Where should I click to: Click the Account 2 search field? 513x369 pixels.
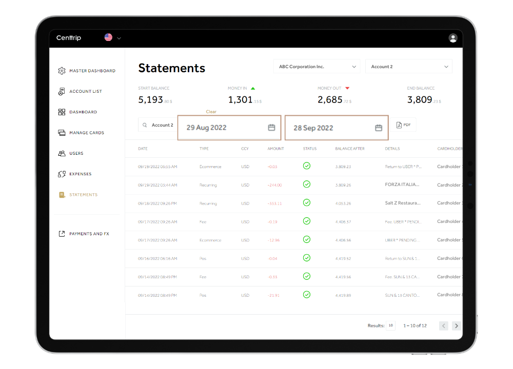coord(158,125)
